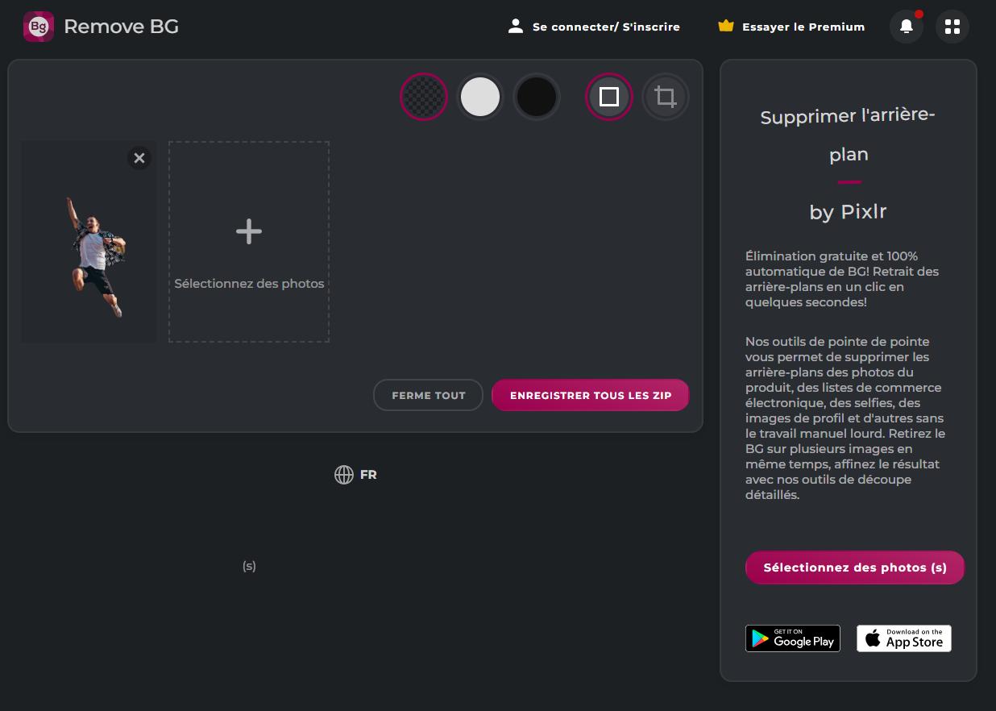
Task: Remove the jumping man photo with the X
Action: pyautogui.click(x=139, y=158)
